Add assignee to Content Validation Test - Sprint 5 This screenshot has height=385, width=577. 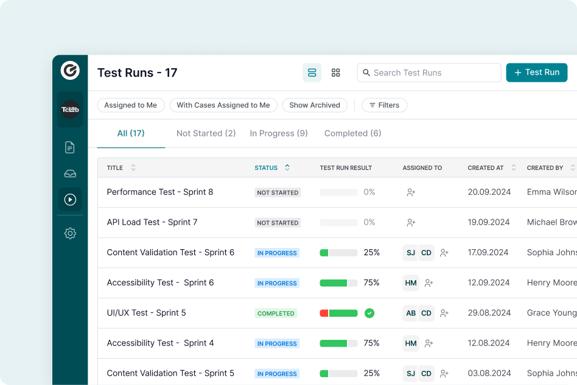(x=444, y=373)
